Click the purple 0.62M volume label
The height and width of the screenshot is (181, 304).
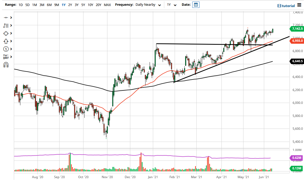point(297,158)
